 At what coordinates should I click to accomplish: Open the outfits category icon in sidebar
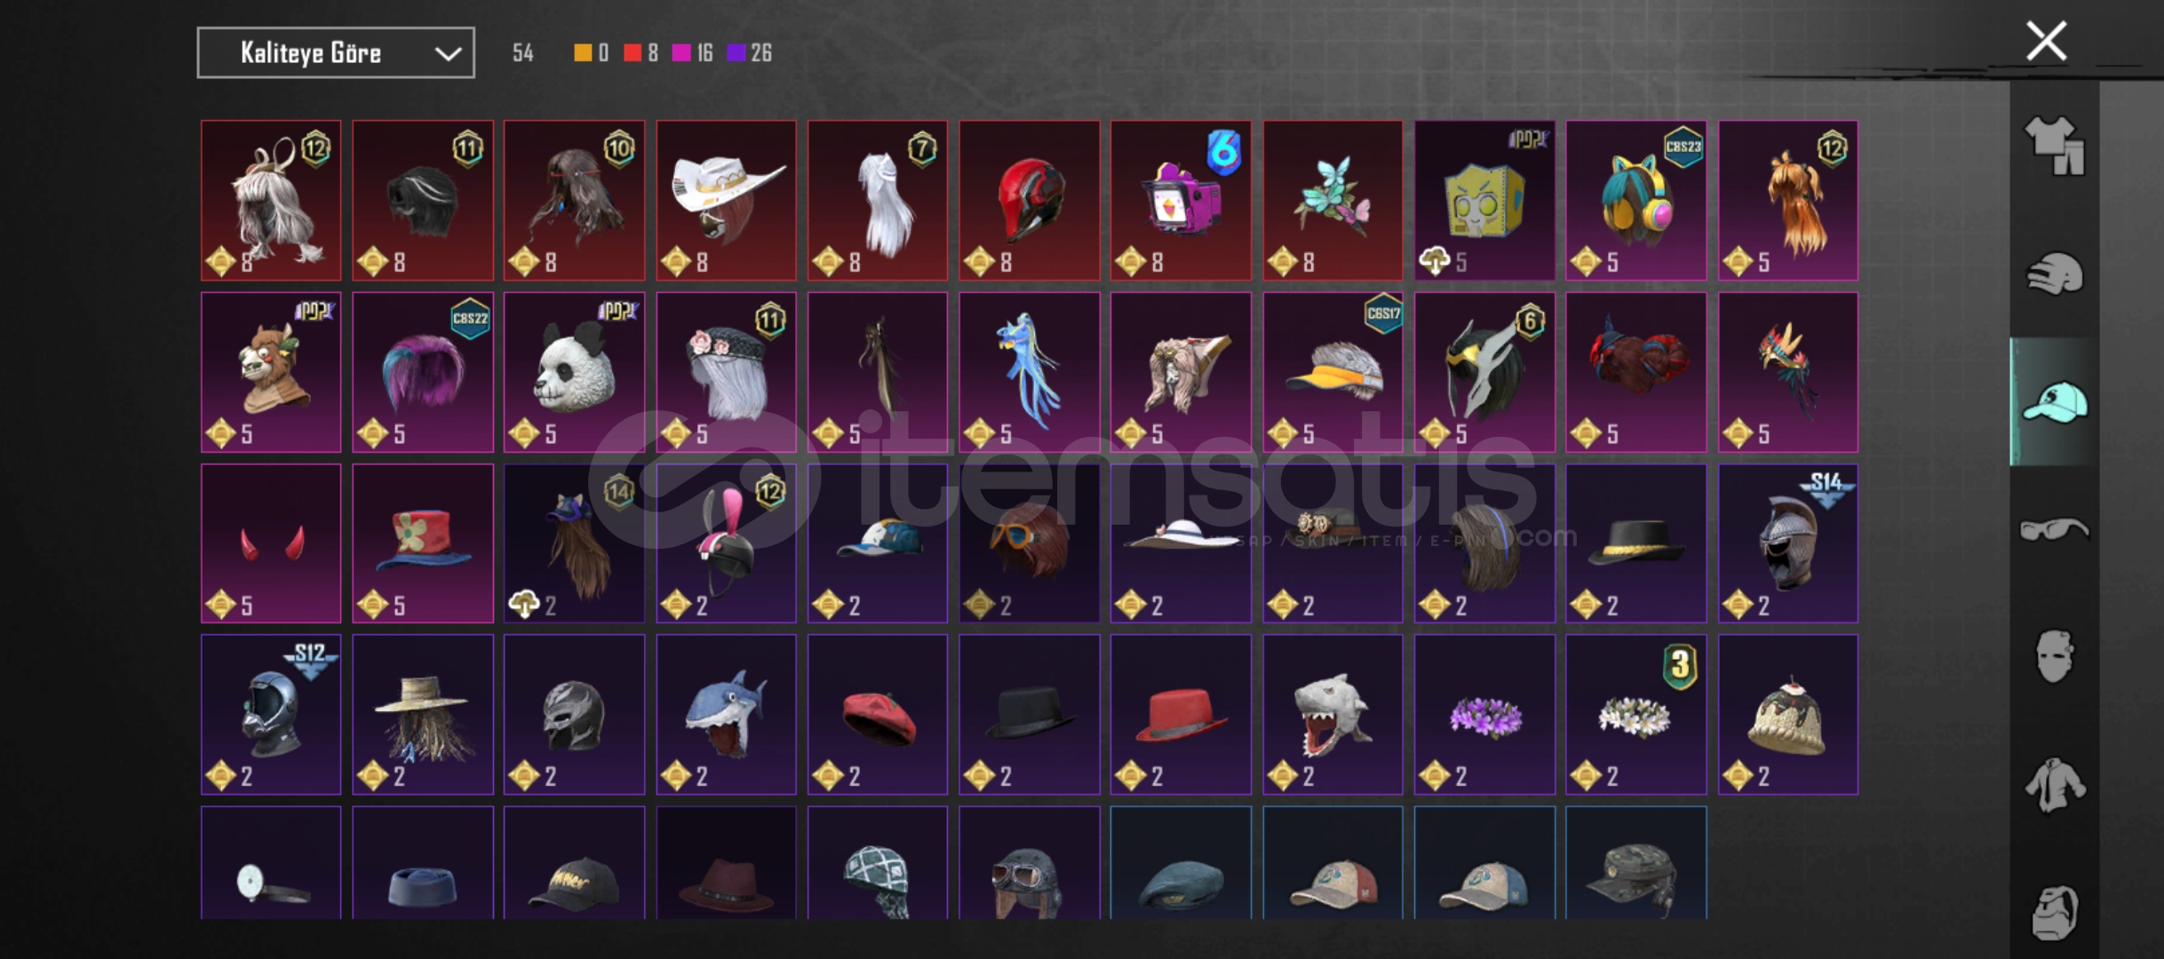tap(2055, 146)
